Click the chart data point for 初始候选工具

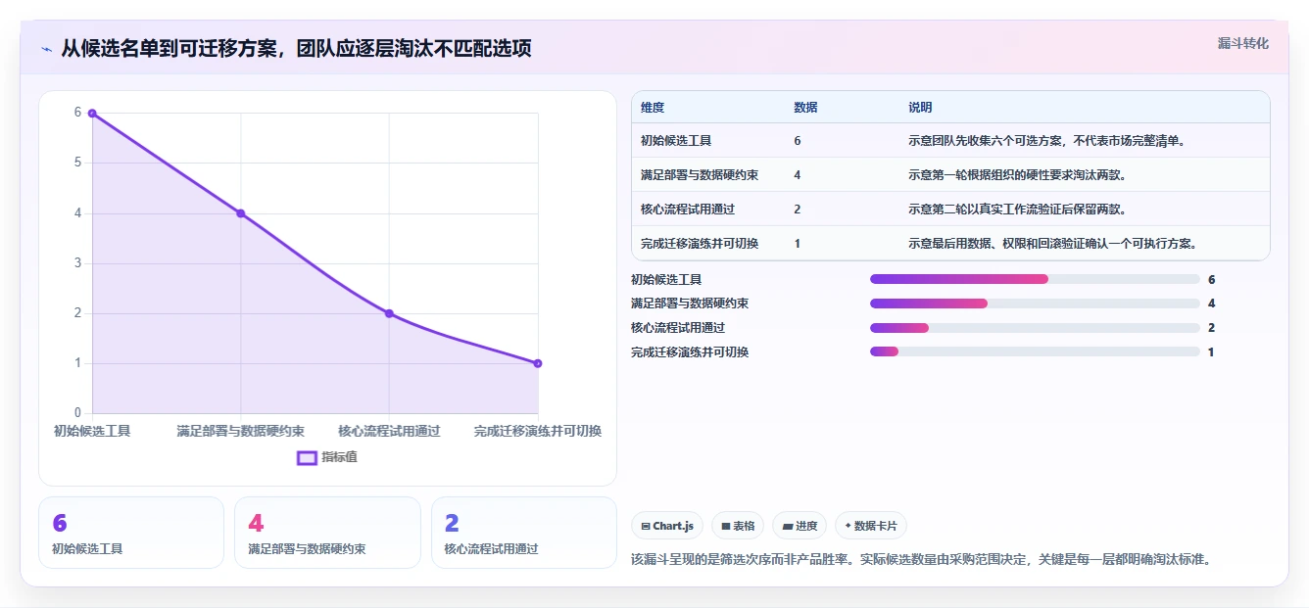(x=92, y=113)
